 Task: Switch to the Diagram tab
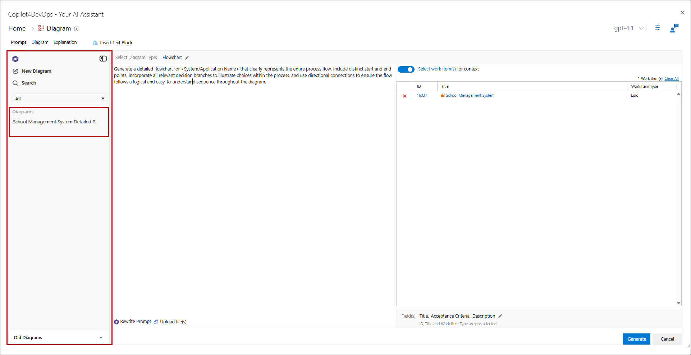40,42
